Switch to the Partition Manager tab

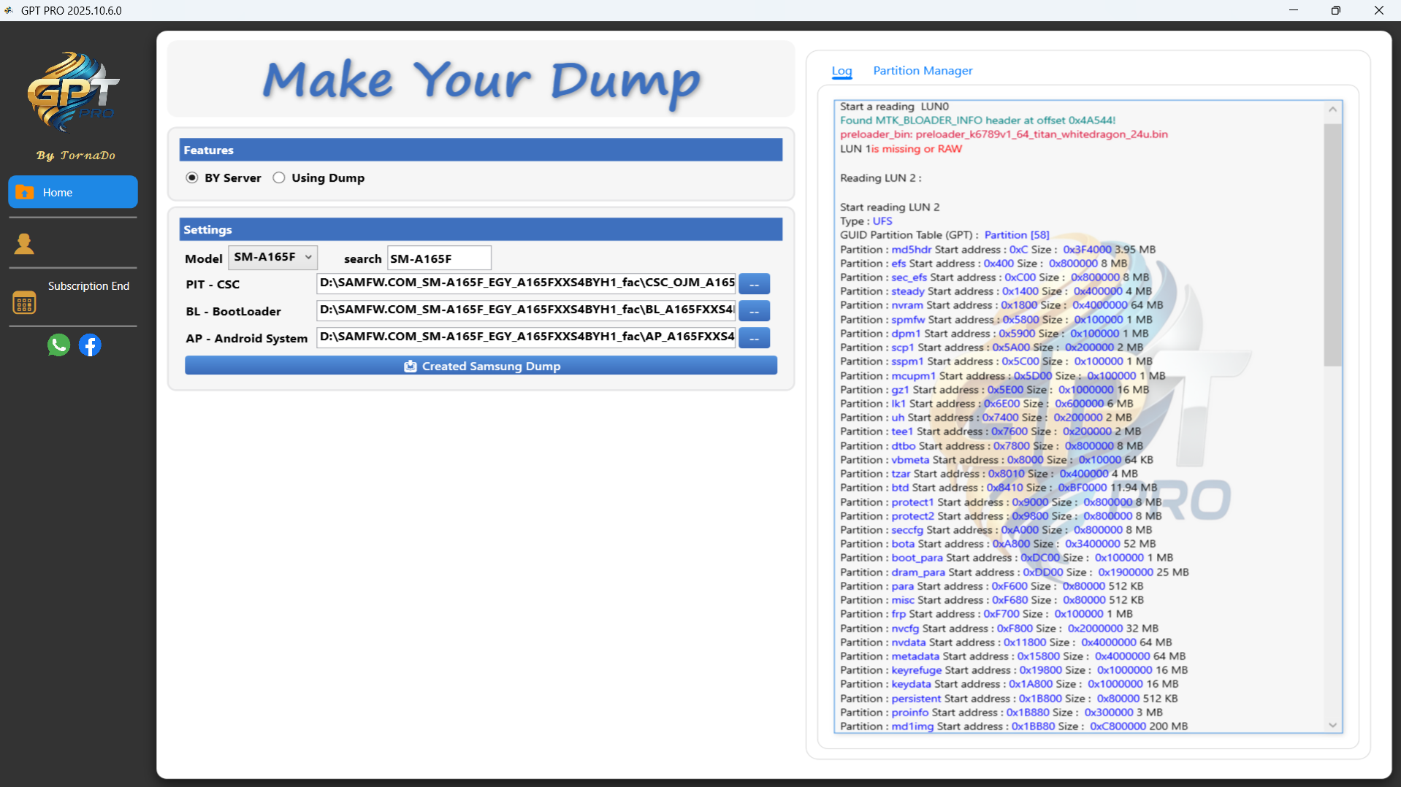(x=923, y=71)
